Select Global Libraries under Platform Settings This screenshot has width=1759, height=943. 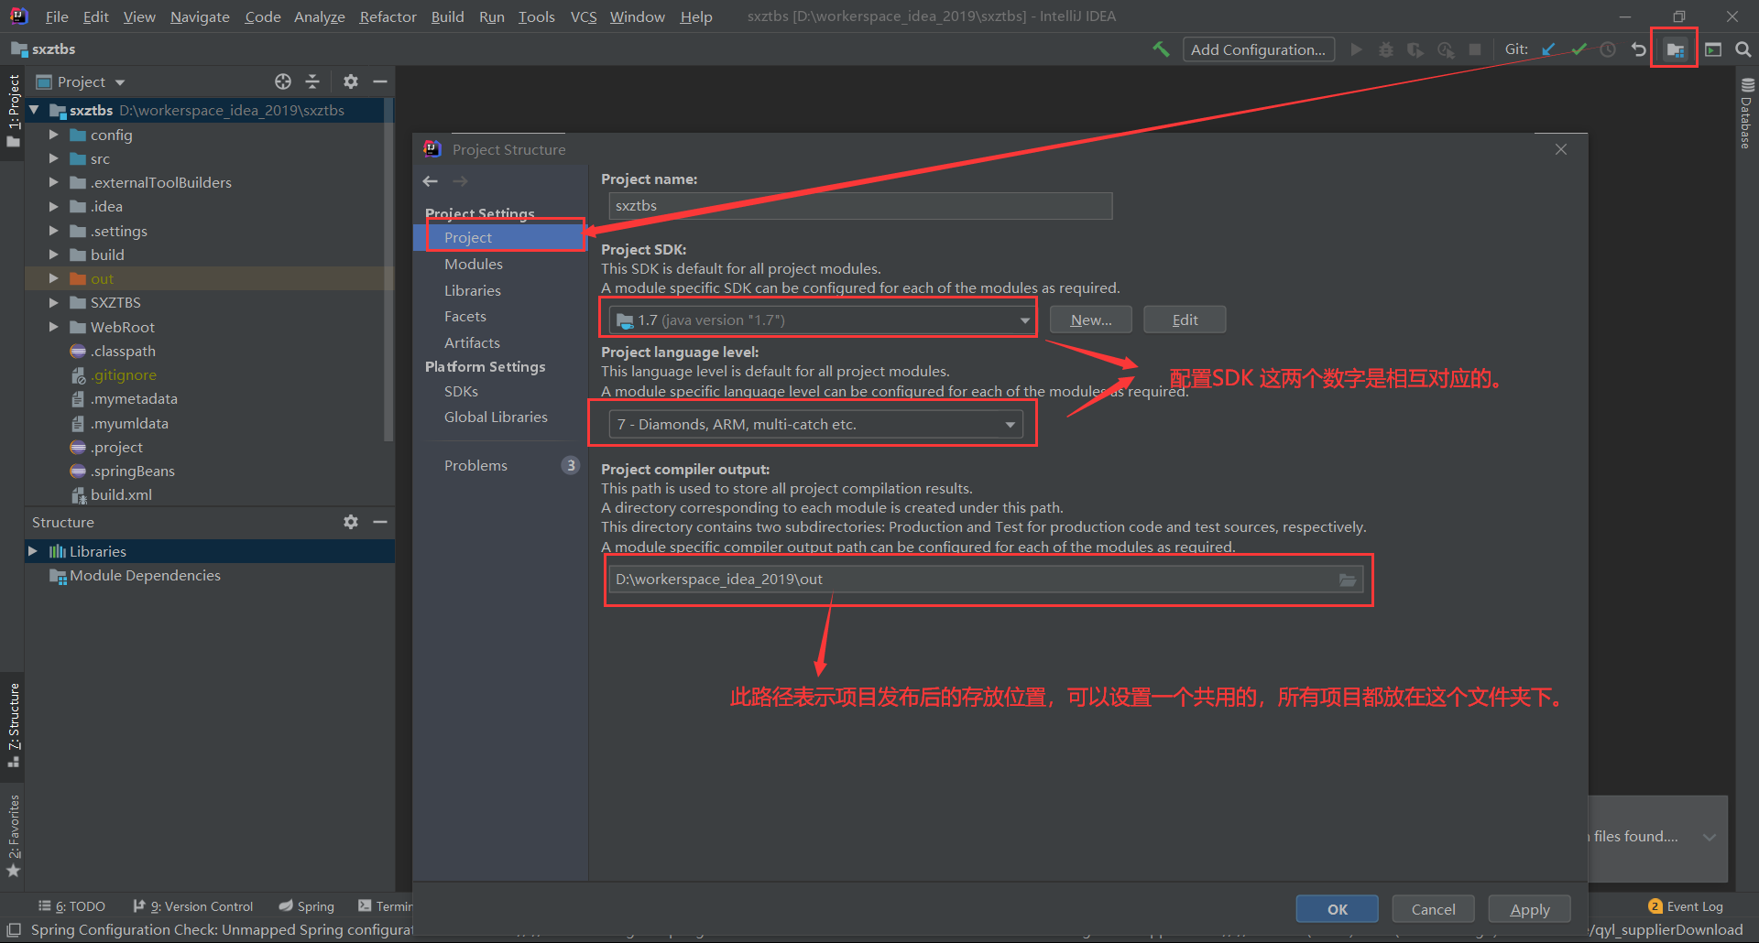click(496, 417)
